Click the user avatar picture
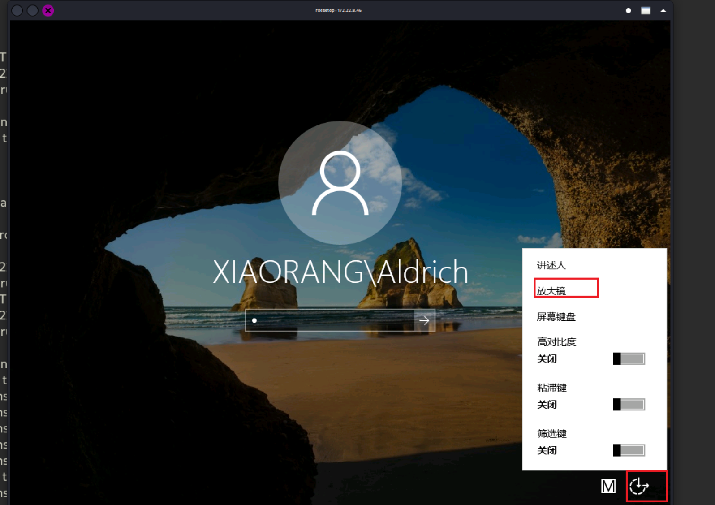 (x=340, y=183)
